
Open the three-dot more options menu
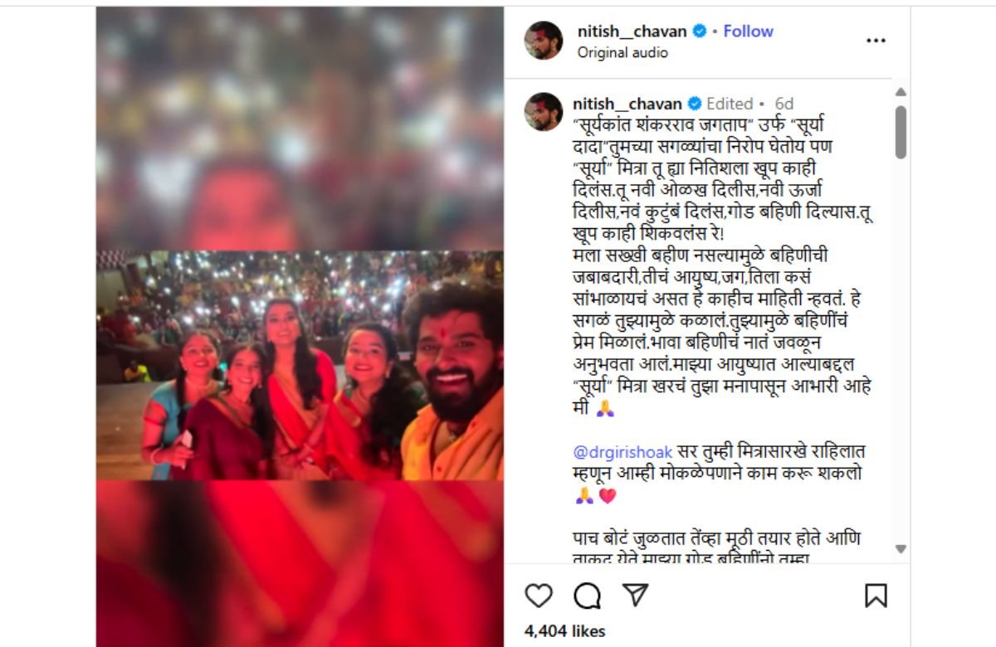(x=876, y=40)
